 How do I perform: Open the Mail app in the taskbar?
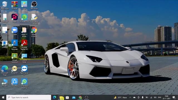pyautogui.click(x=74, y=97)
